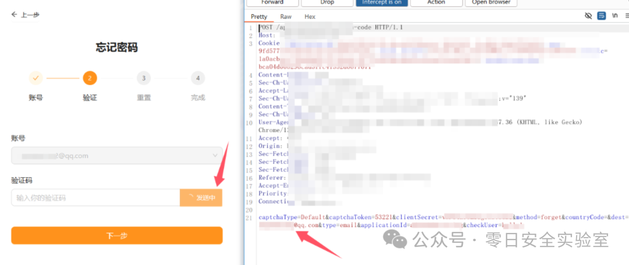
Task: Click captchaType=Default in request body
Action: 292,217
